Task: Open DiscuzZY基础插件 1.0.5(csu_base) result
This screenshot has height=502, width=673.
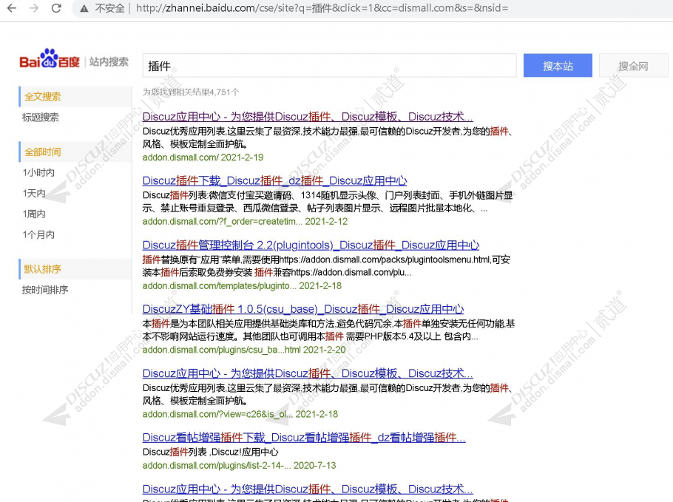Action: pos(303,309)
